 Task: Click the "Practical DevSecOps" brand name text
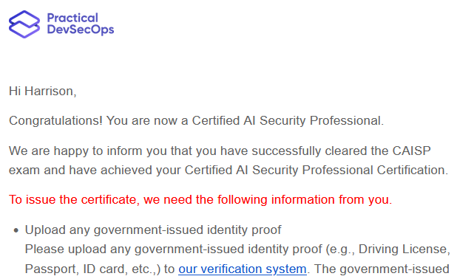click(x=81, y=24)
